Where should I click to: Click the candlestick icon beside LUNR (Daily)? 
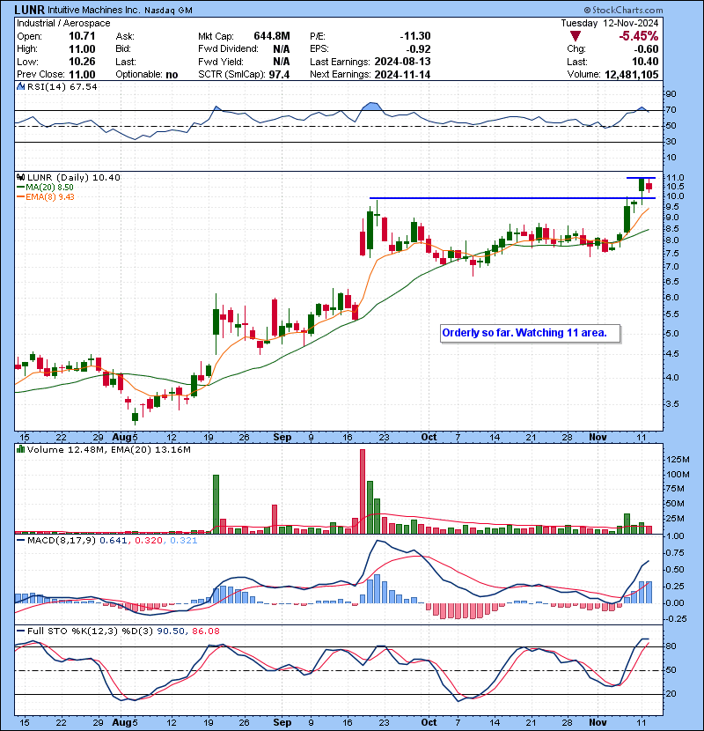(x=20, y=177)
